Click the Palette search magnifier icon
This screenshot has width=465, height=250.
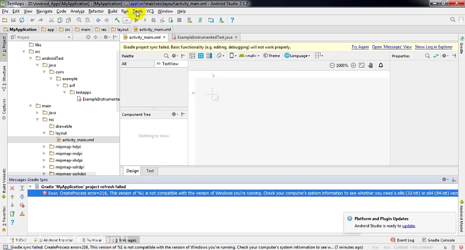(x=166, y=56)
